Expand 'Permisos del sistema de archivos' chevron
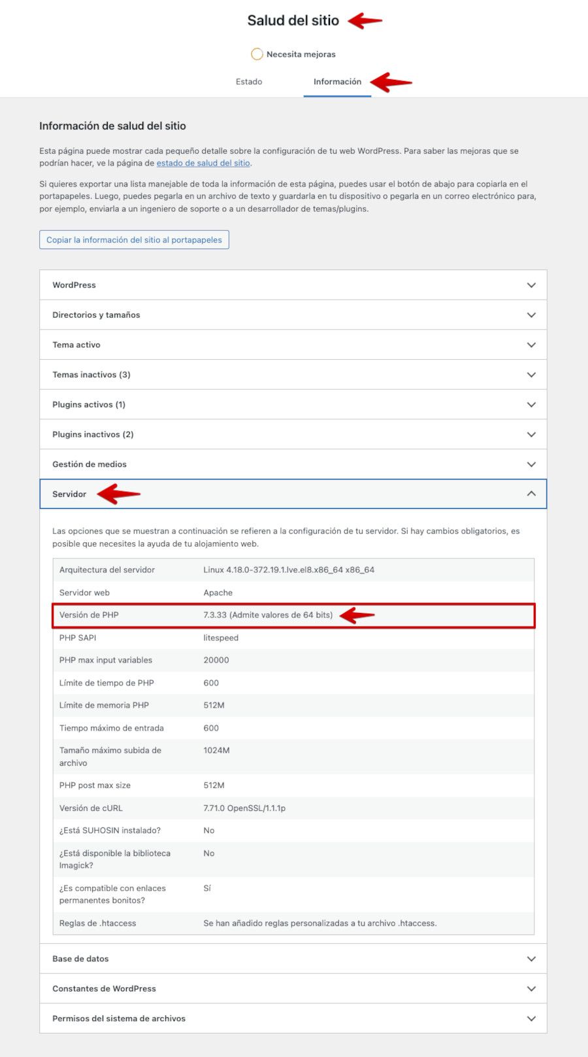Viewport: 588px width, 1057px height. click(x=531, y=1018)
